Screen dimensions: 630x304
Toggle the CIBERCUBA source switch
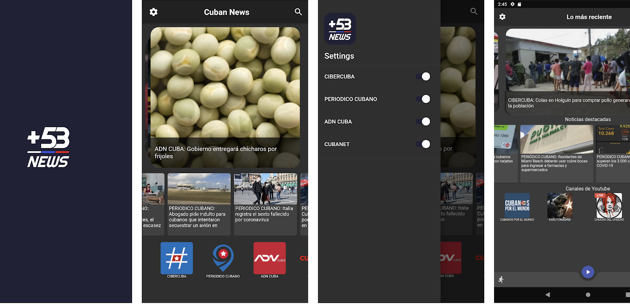(423, 77)
